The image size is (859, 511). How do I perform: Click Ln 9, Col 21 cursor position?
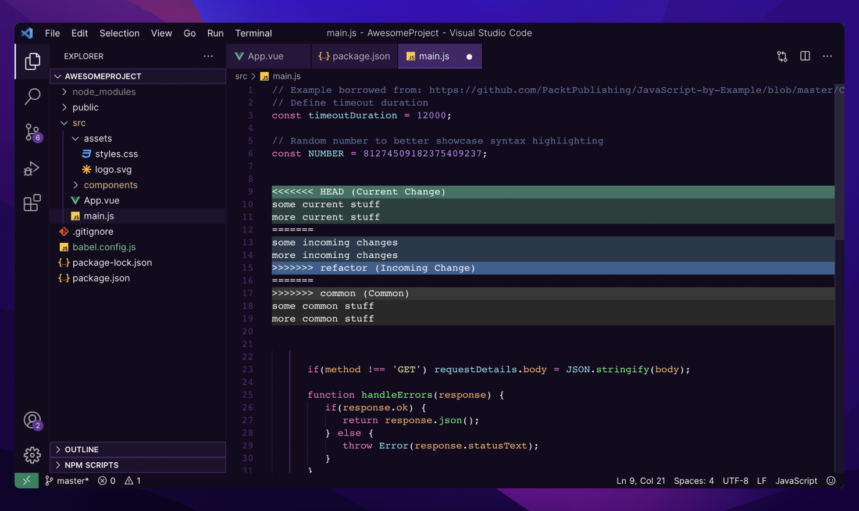click(x=640, y=481)
